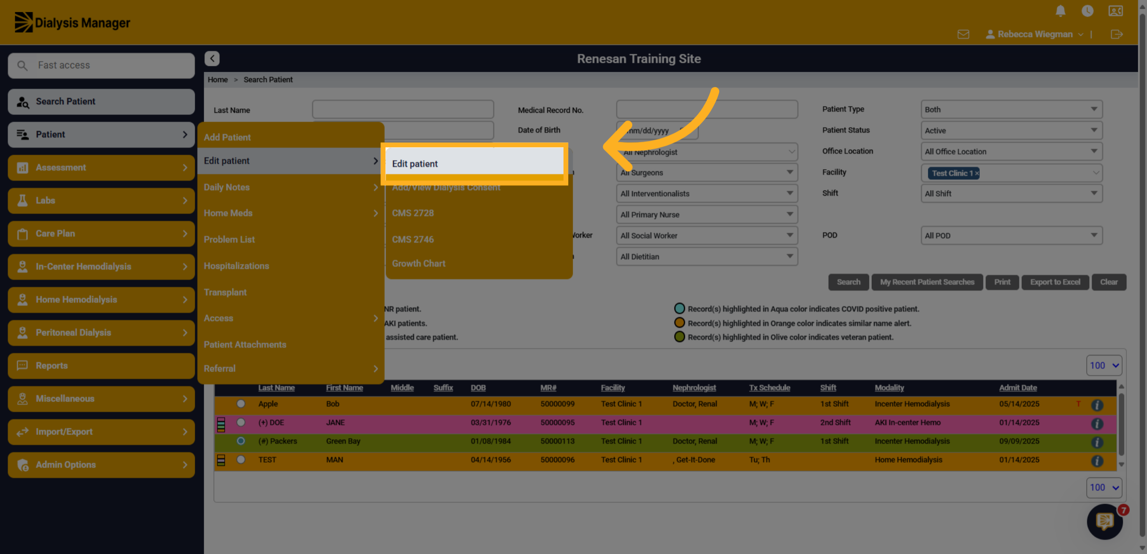Screen dimensions: 1147x554
Task: Click info icon for Apple Bob row
Action: [1097, 405]
